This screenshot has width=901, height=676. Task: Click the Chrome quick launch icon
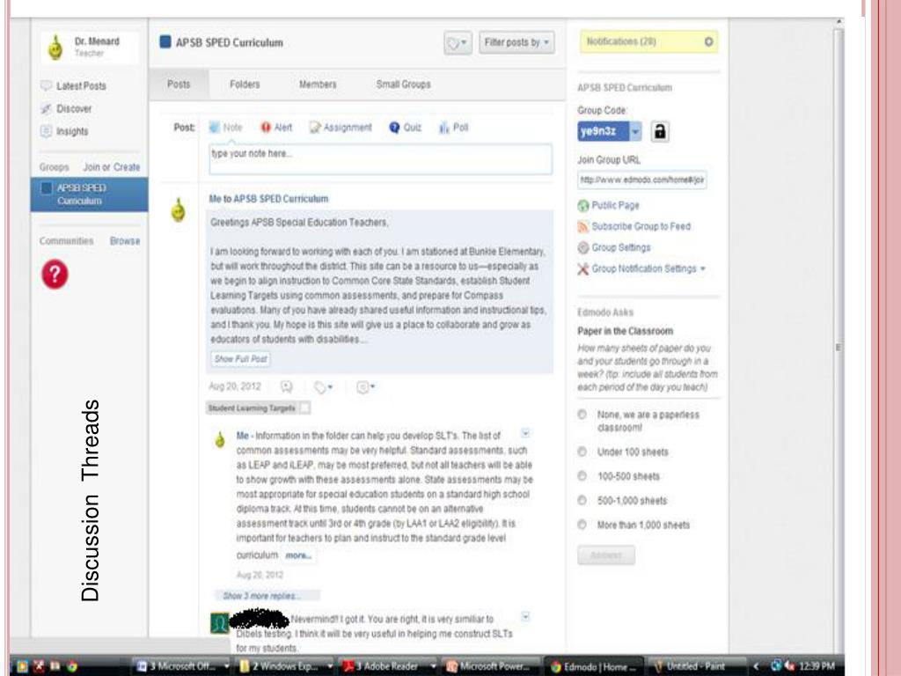72,666
